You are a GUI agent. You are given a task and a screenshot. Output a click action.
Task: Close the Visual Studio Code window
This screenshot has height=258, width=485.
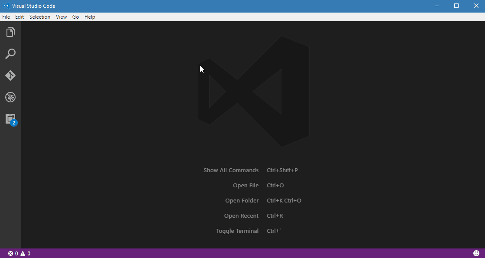click(476, 6)
